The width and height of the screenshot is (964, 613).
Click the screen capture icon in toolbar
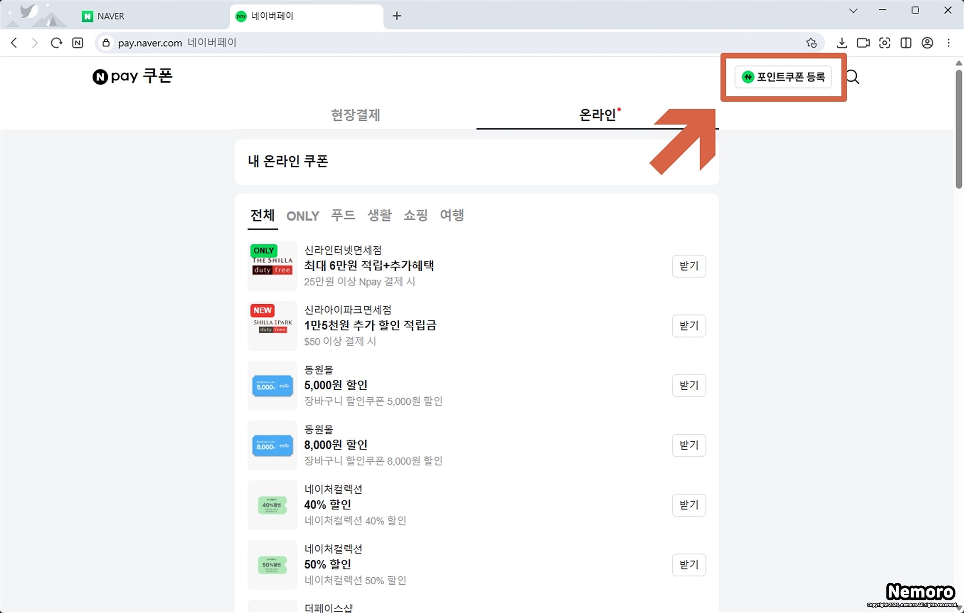[884, 43]
